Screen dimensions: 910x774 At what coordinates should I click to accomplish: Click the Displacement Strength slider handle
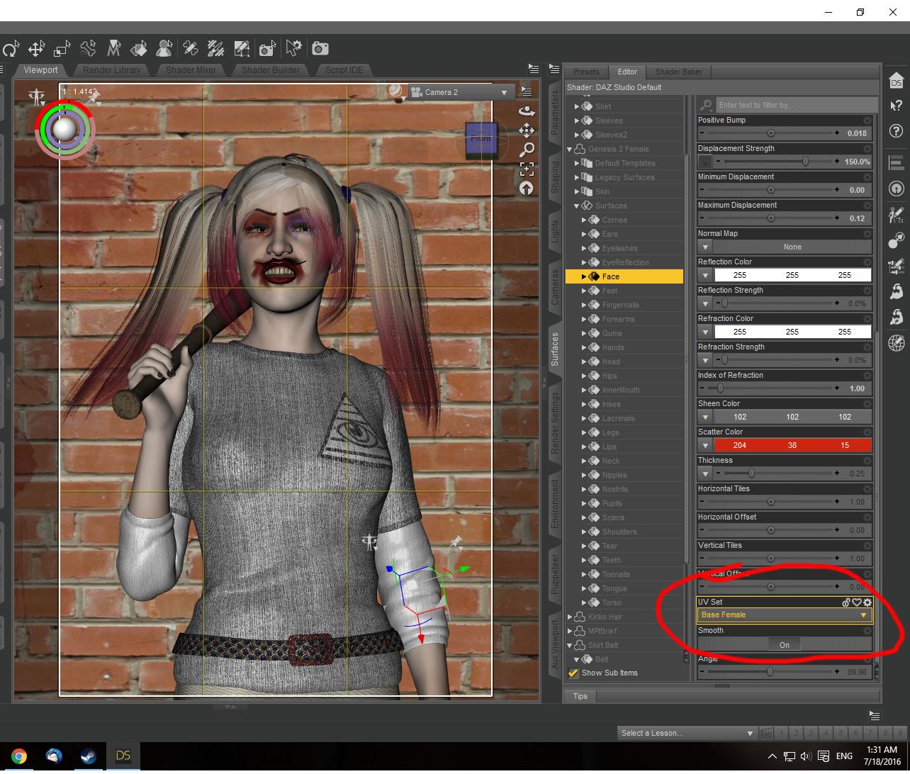pyautogui.click(x=805, y=162)
